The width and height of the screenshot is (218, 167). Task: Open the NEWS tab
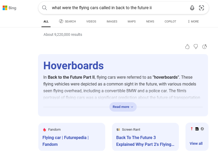(x=150, y=21)
